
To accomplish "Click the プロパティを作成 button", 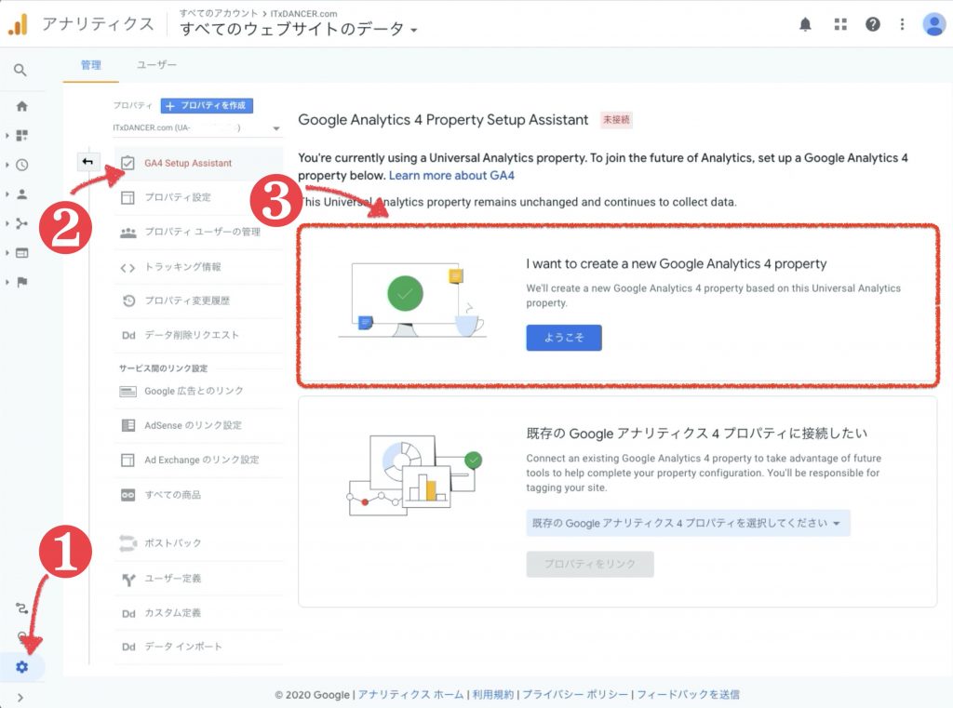I will click(207, 106).
